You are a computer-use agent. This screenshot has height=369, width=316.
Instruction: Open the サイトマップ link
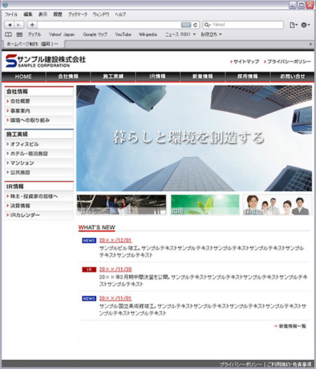(x=244, y=61)
